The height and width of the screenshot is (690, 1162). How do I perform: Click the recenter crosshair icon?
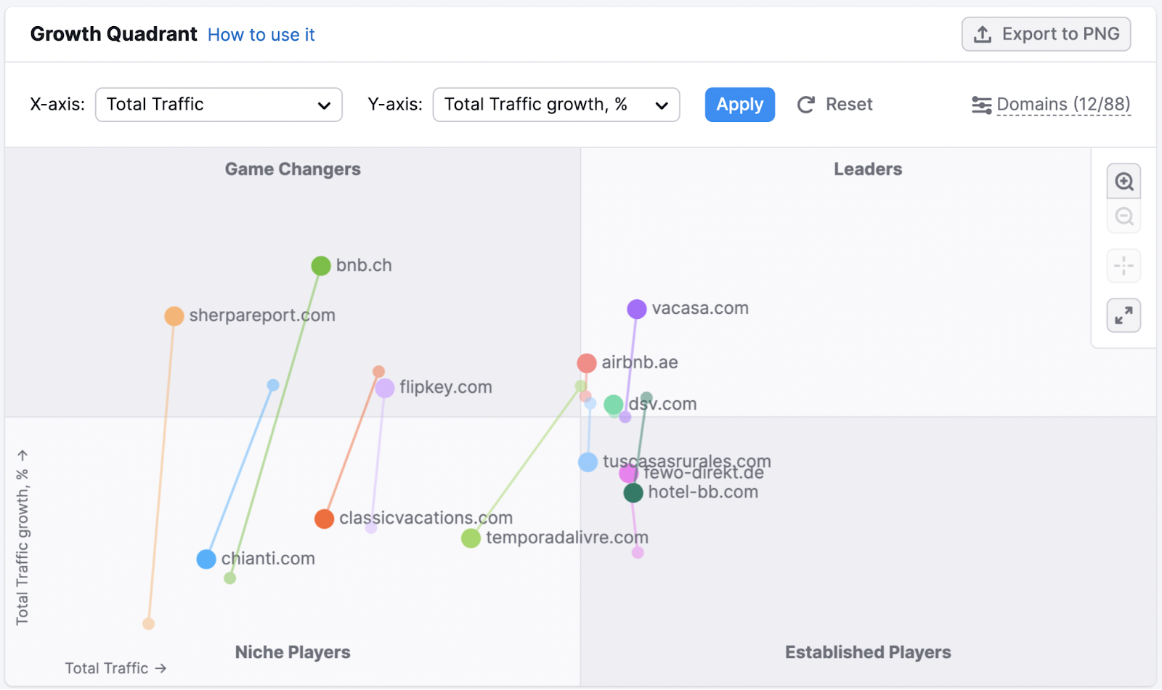1124,266
